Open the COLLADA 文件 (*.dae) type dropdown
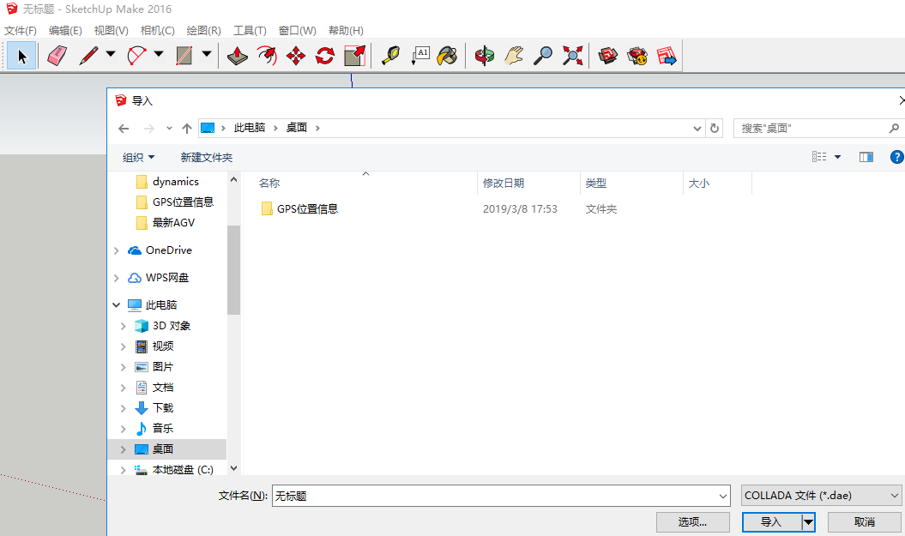Image resolution: width=905 pixels, height=536 pixels. [x=821, y=496]
